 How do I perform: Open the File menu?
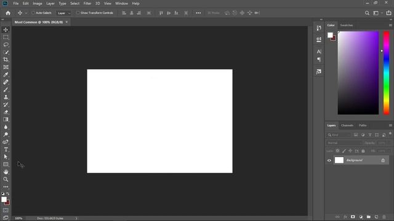(16, 4)
